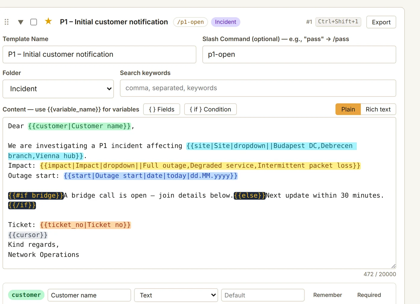The height and width of the screenshot is (304, 420).
Task: Click the Incident folder tag
Action: [x=226, y=22]
